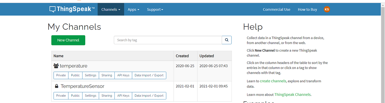The height and width of the screenshot is (103, 385).
Task: Click the Help heading
Action: [x=253, y=27]
